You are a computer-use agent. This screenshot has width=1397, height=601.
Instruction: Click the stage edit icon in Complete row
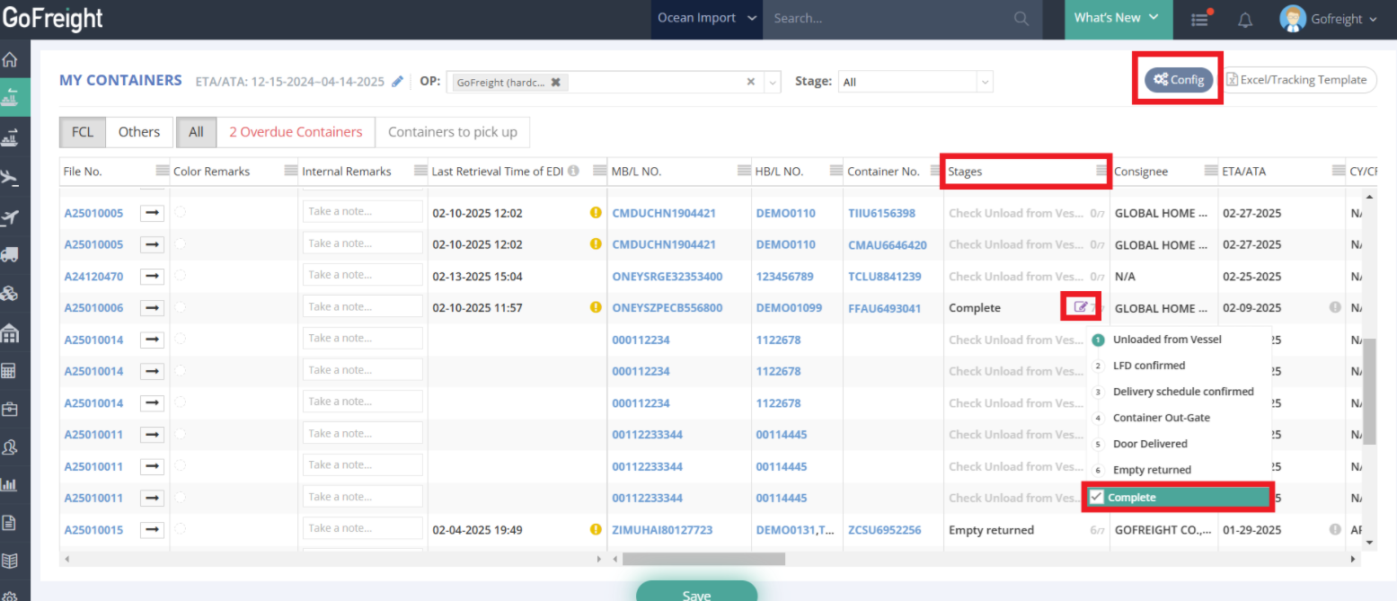click(1081, 307)
